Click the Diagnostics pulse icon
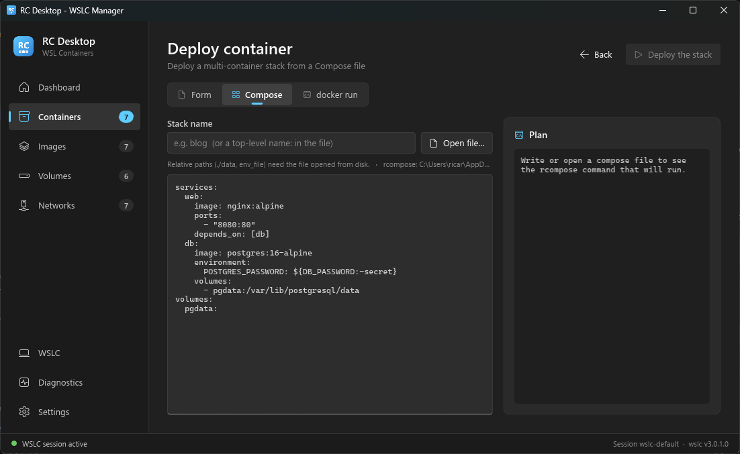This screenshot has height=454, width=740. coord(24,382)
